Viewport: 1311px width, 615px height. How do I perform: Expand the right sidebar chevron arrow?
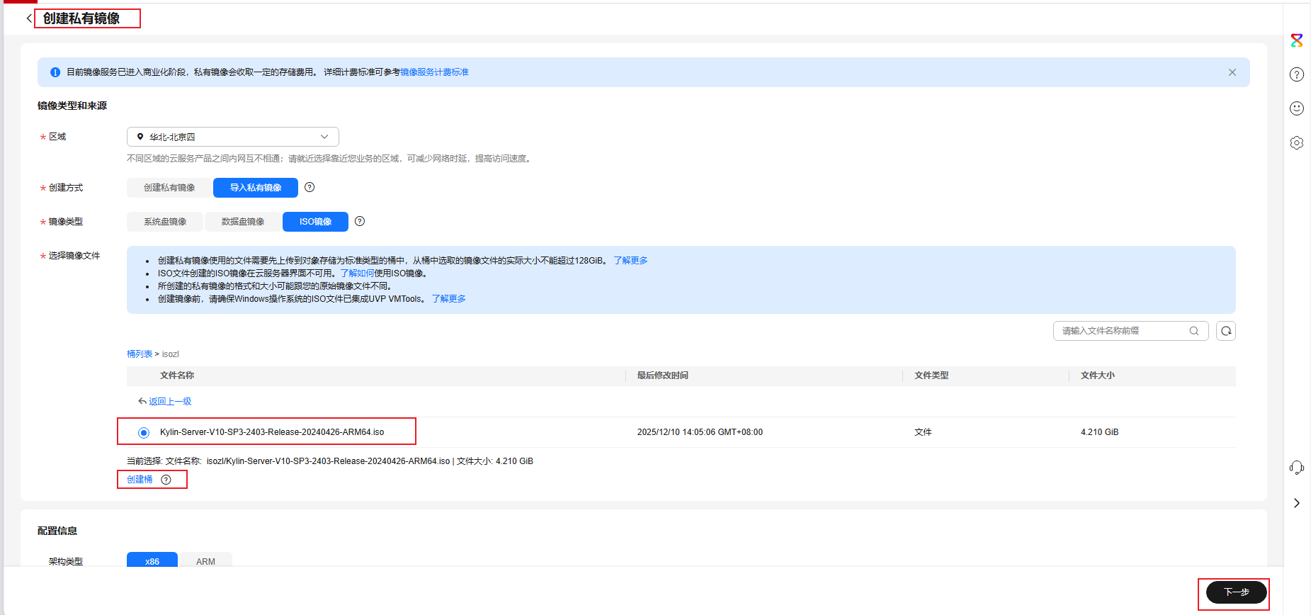1296,503
